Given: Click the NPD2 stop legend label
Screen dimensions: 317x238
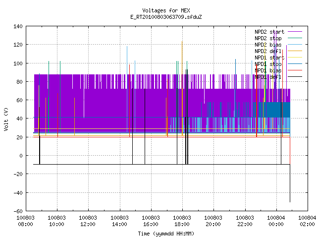Looking at the screenshot, I should point(268,38).
